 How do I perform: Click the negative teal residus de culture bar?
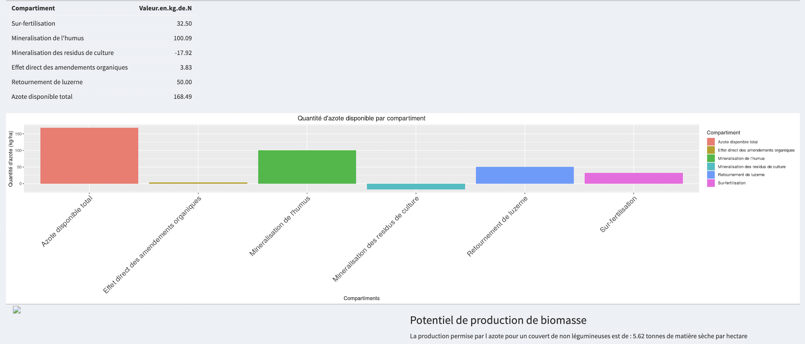(x=416, y=187)
